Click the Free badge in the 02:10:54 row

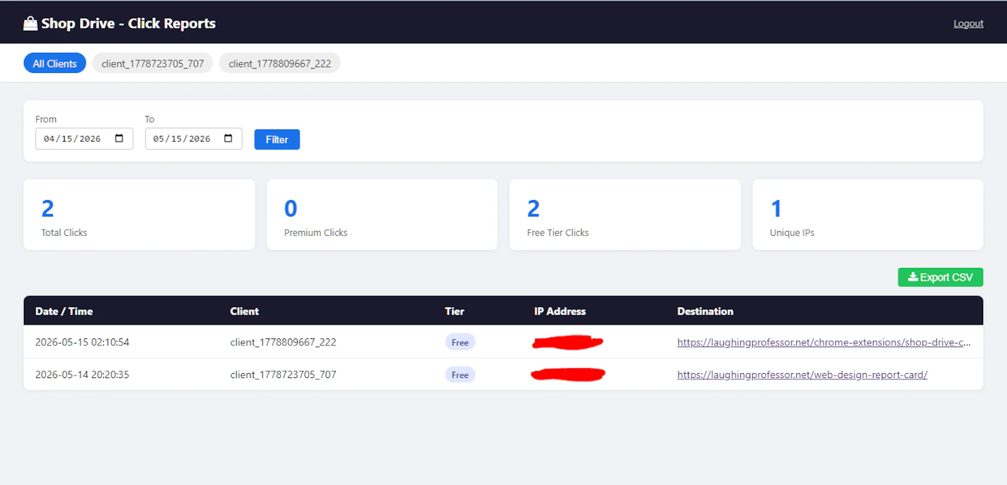[x=460, y=342]
